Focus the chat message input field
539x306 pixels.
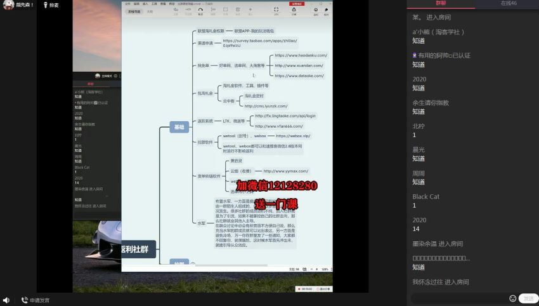(x=459, y=298)
